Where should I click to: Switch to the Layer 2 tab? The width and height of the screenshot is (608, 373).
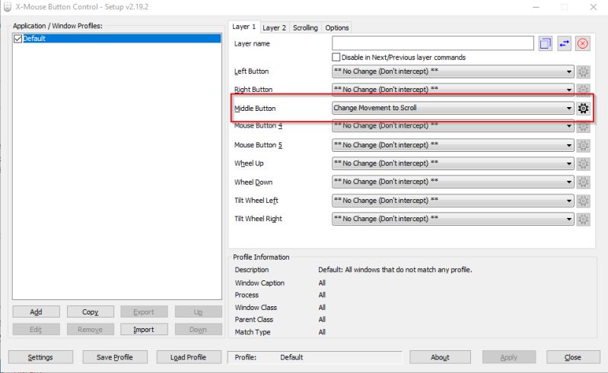274,28
